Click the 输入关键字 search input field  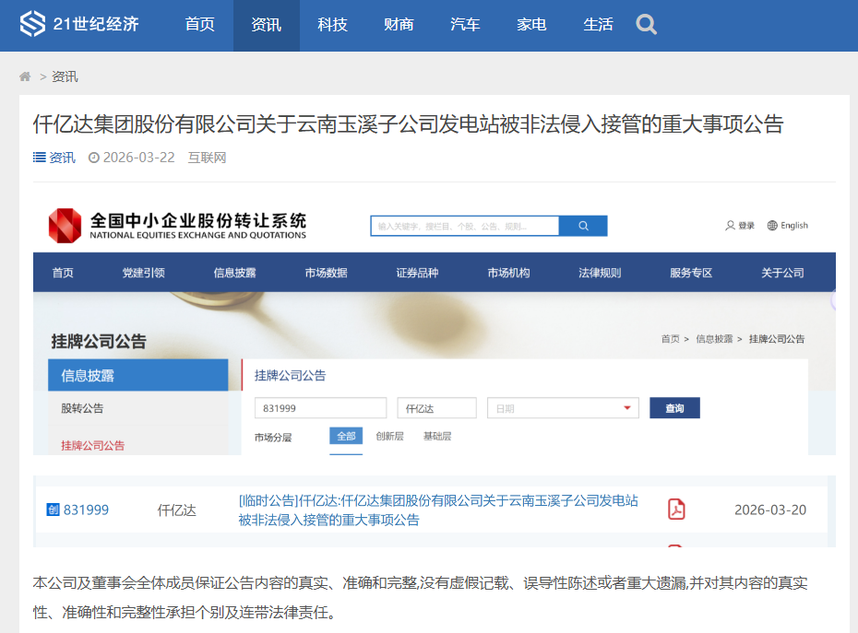coord(465,226)
